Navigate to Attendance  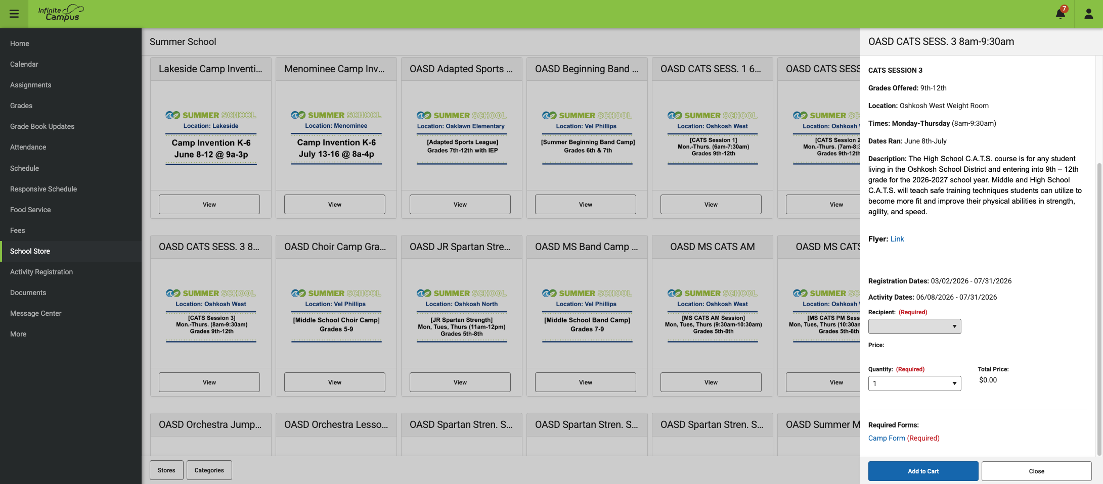click(71, 147)
